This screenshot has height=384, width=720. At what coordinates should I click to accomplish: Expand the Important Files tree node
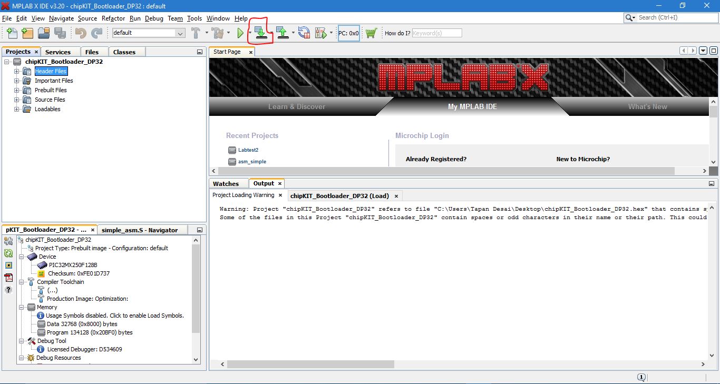coord(16,81)
